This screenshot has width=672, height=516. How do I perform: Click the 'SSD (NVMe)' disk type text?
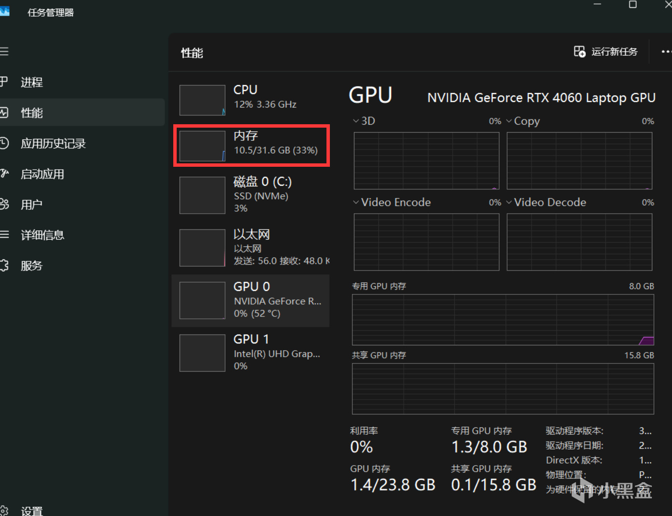pyautogui.click(x=261, y=196)
